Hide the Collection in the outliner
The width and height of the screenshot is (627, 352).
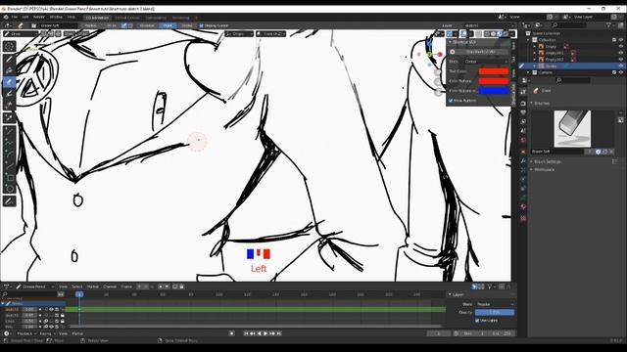pos(621,40)
